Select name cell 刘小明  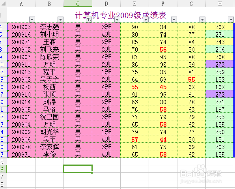click(x=49, y=34)
